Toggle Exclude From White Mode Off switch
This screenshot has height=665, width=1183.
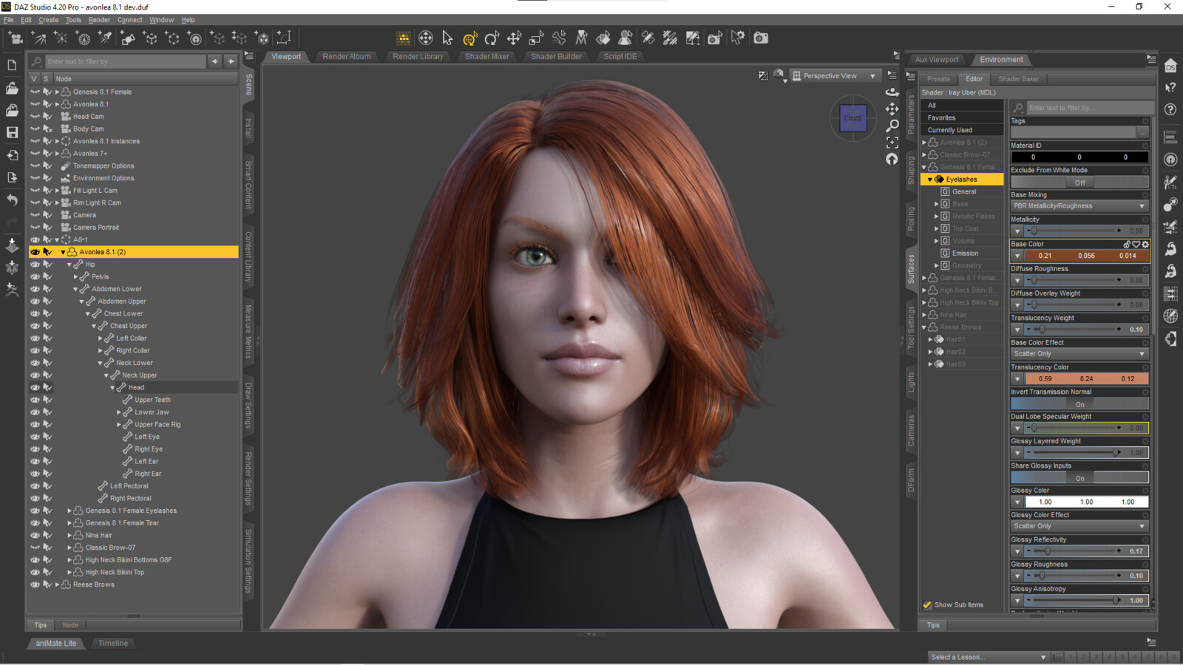click(1079, 182)
